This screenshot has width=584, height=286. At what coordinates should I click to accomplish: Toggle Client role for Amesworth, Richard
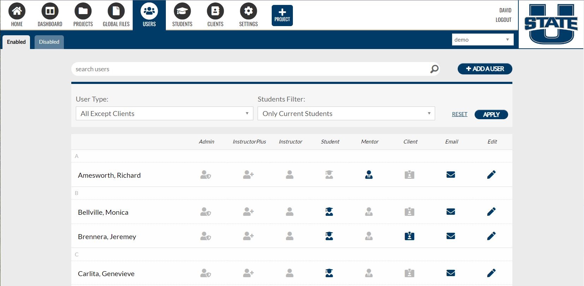pos(409,175)
